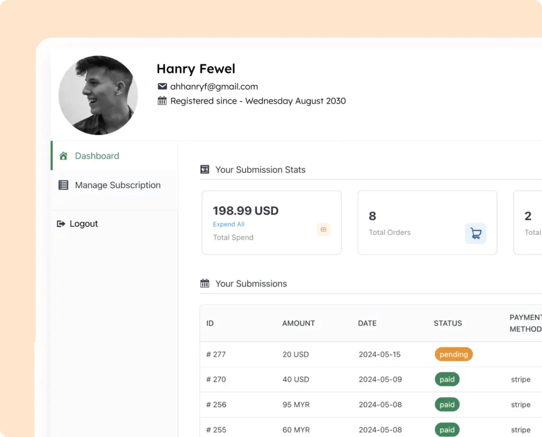Select the shopping cart icon in Total Orders
Image resolution: width=542 pixels, height=437 pixels.
pyautogui.click(x=475, y=233)
